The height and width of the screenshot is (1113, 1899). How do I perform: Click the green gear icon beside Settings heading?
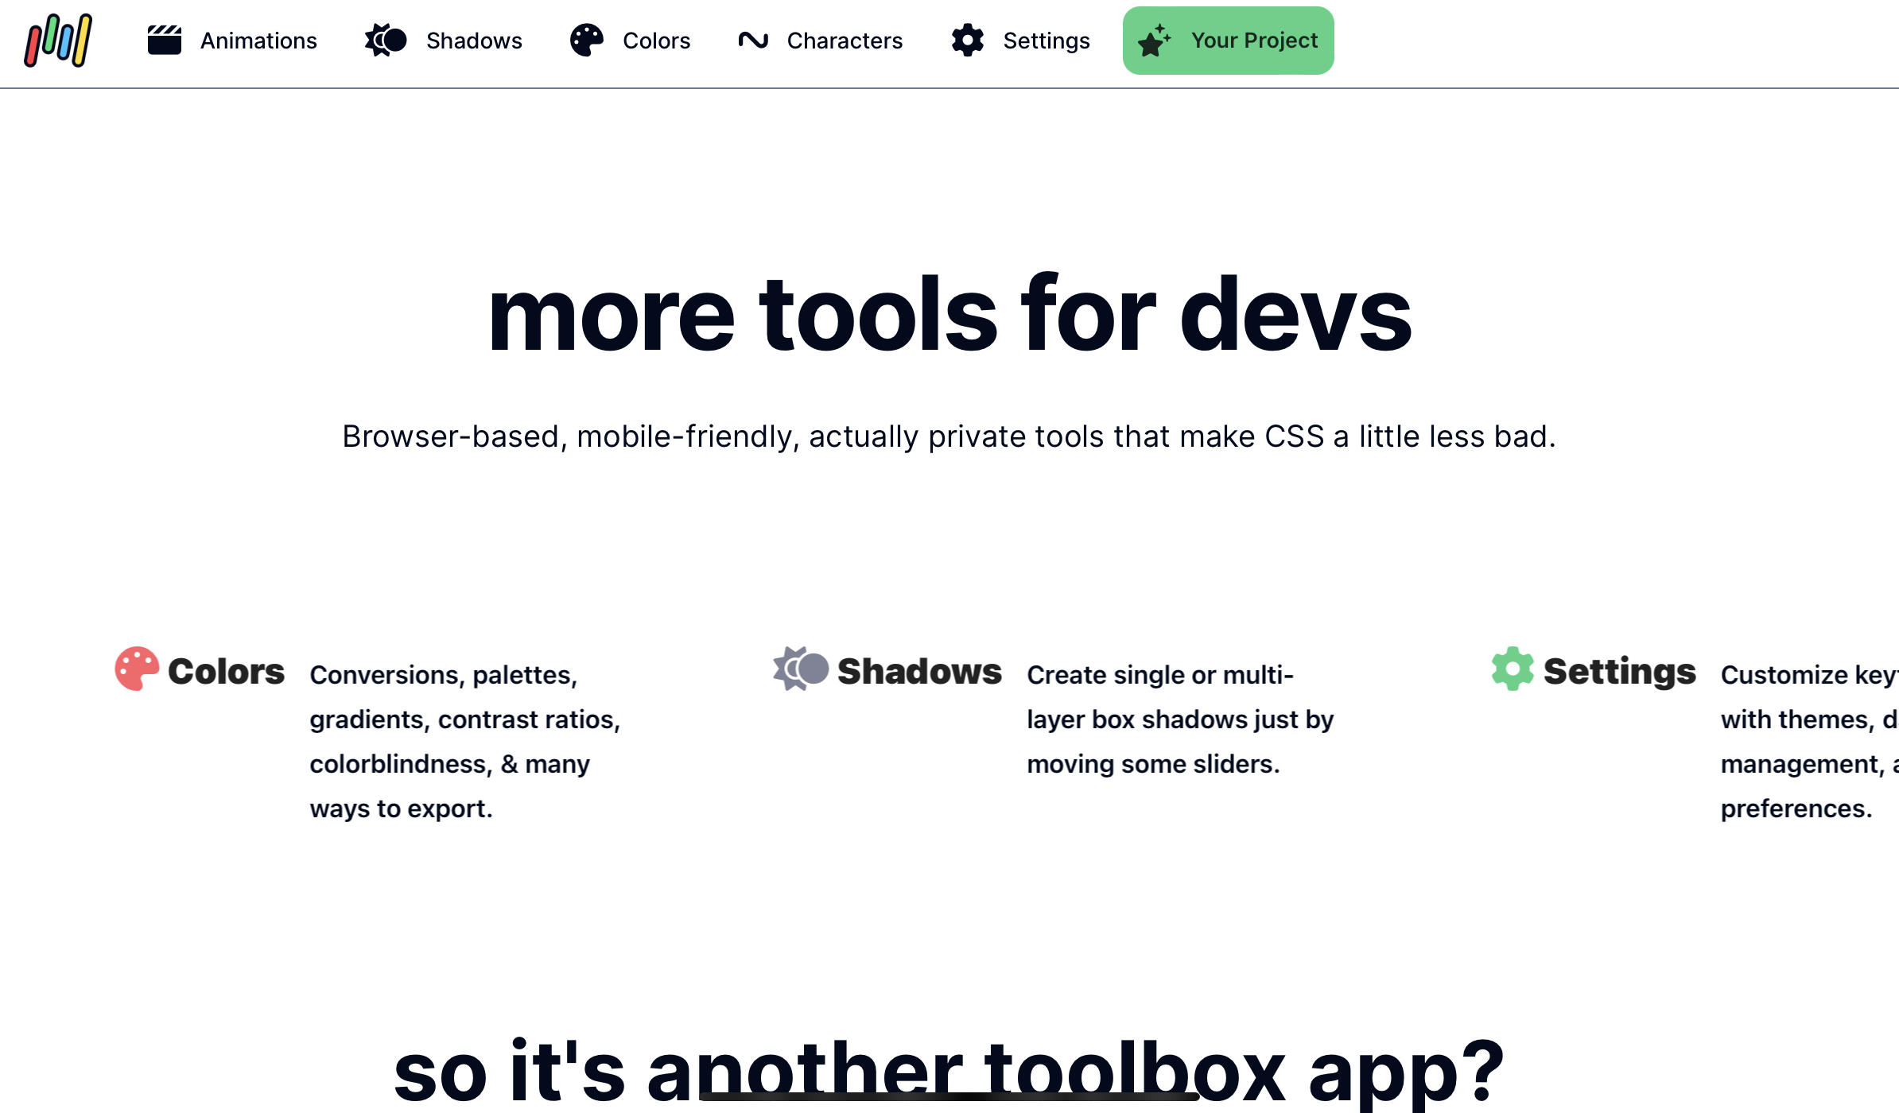pos(1513,669)
